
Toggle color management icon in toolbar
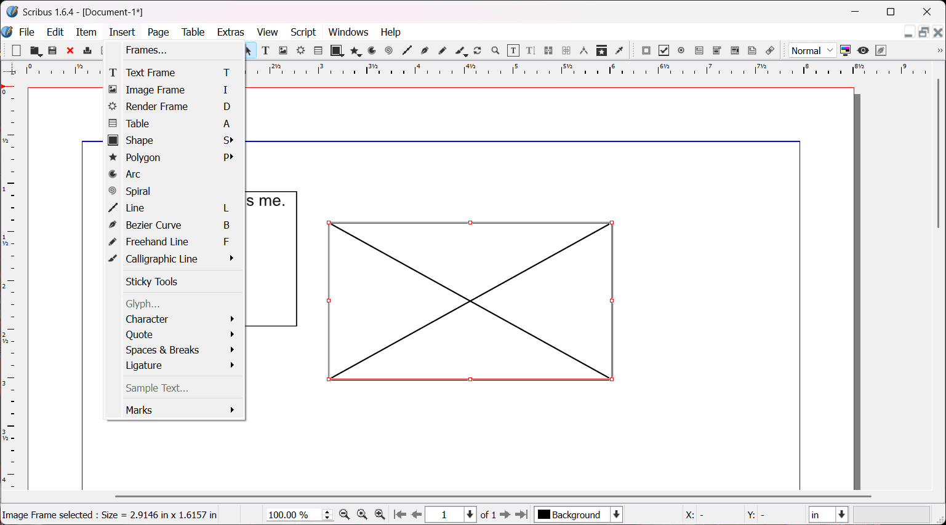[846, 51]
